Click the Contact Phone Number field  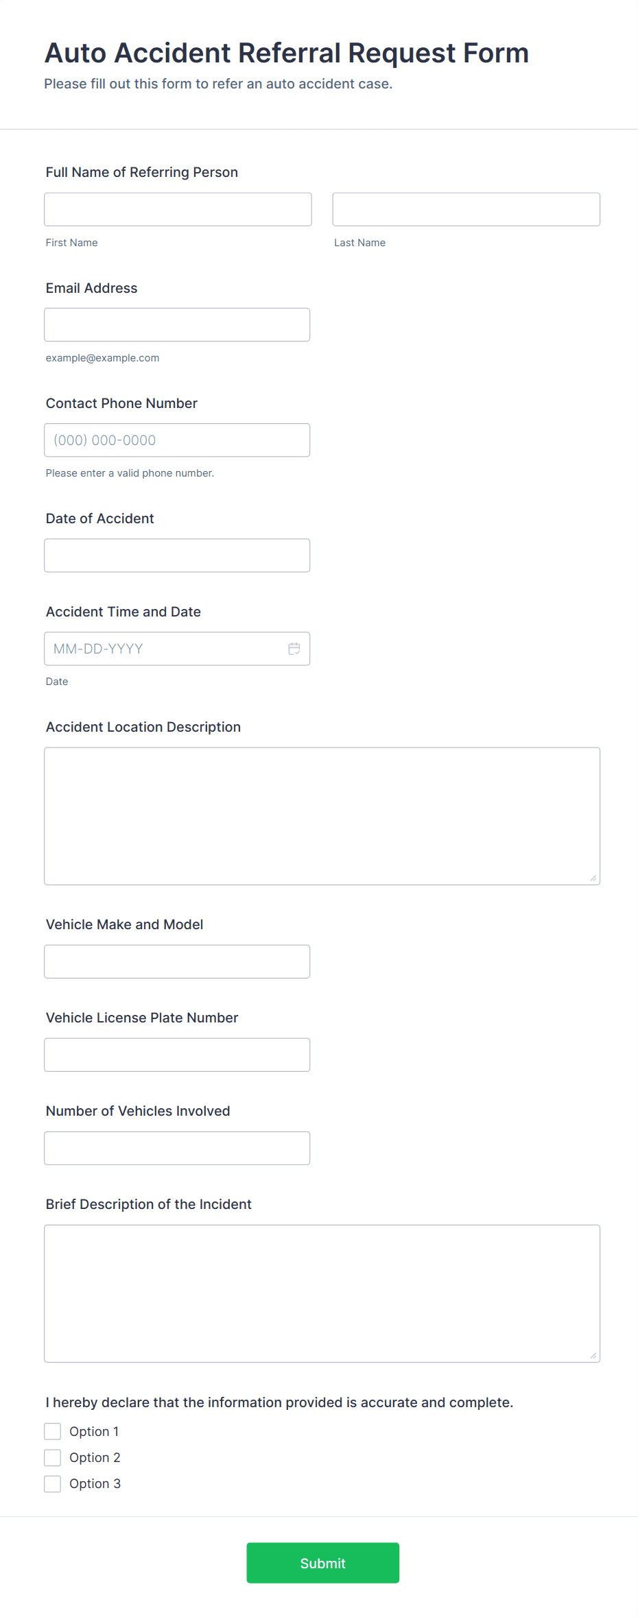click(x=177, y=440)
